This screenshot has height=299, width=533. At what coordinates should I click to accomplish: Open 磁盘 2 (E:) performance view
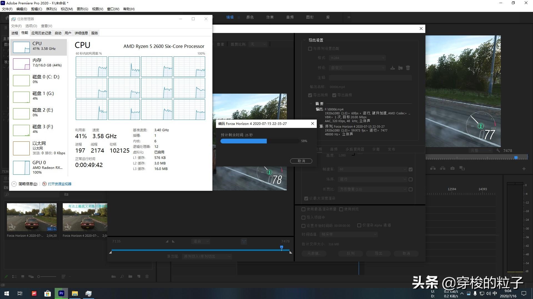(39, 114)
